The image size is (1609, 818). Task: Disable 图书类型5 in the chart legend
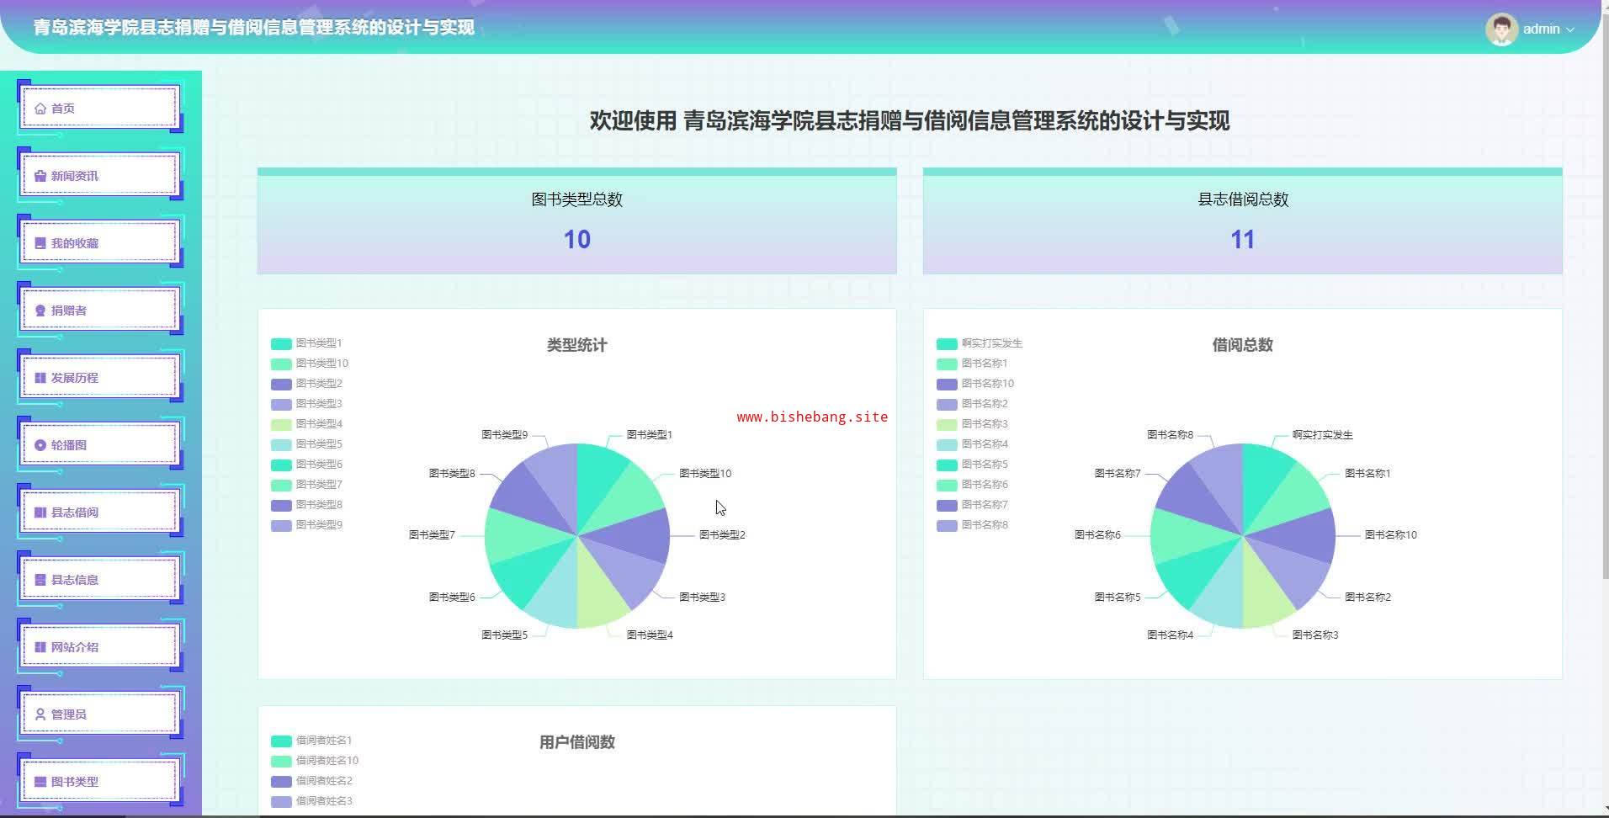306,444
